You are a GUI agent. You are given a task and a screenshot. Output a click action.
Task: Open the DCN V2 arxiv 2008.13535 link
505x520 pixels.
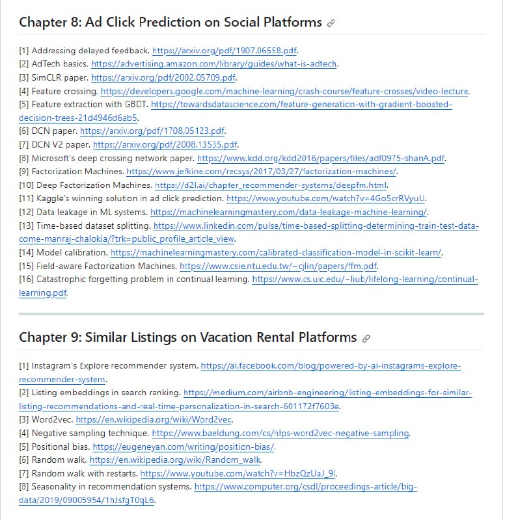(165, 144)
